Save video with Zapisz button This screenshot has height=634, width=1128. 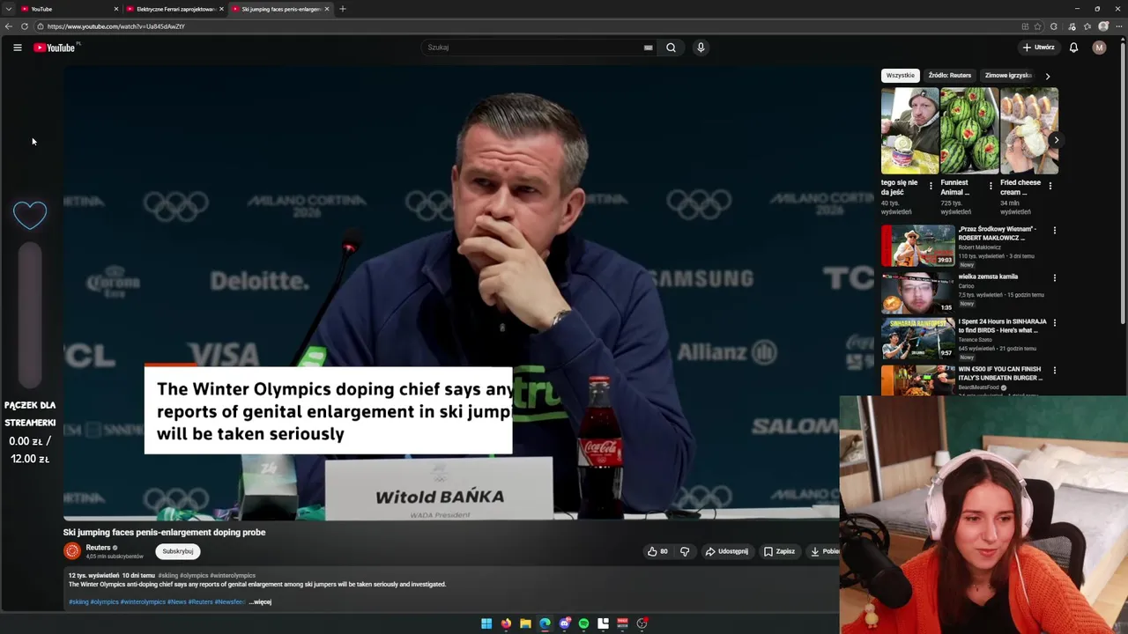click(780, 551)
